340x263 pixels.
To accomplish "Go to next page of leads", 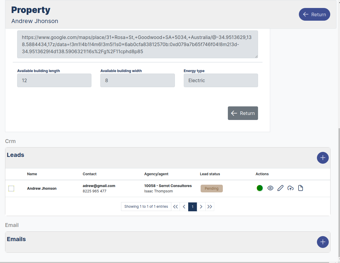I will click(x=201, y=207).
